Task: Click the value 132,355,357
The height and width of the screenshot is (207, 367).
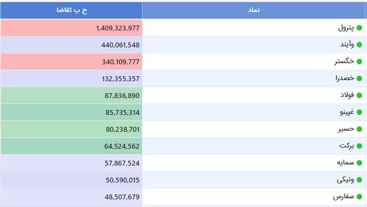Action: (x=121, y=78)
